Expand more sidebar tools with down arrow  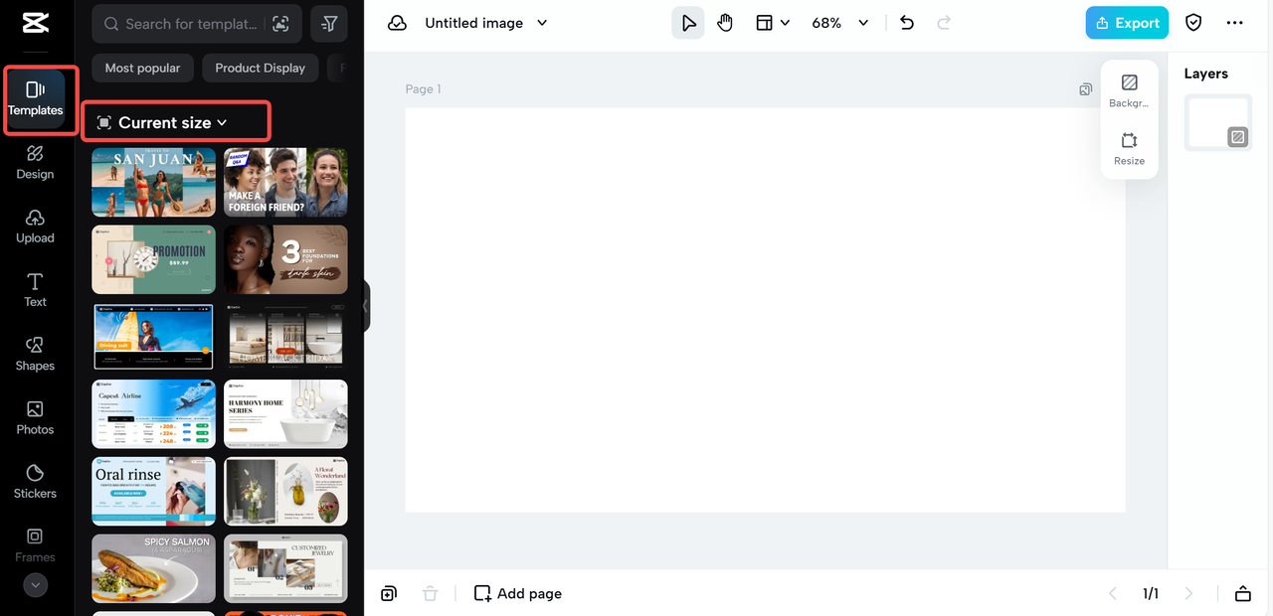coord(35,585)
